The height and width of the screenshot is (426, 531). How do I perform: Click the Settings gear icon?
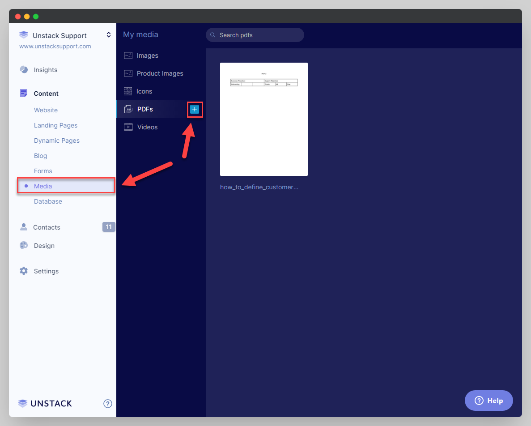tap(24, 271)
